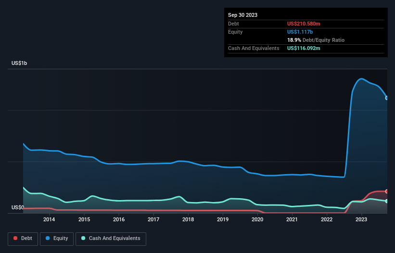Click the 2017 x-axis label

(153, 219)
